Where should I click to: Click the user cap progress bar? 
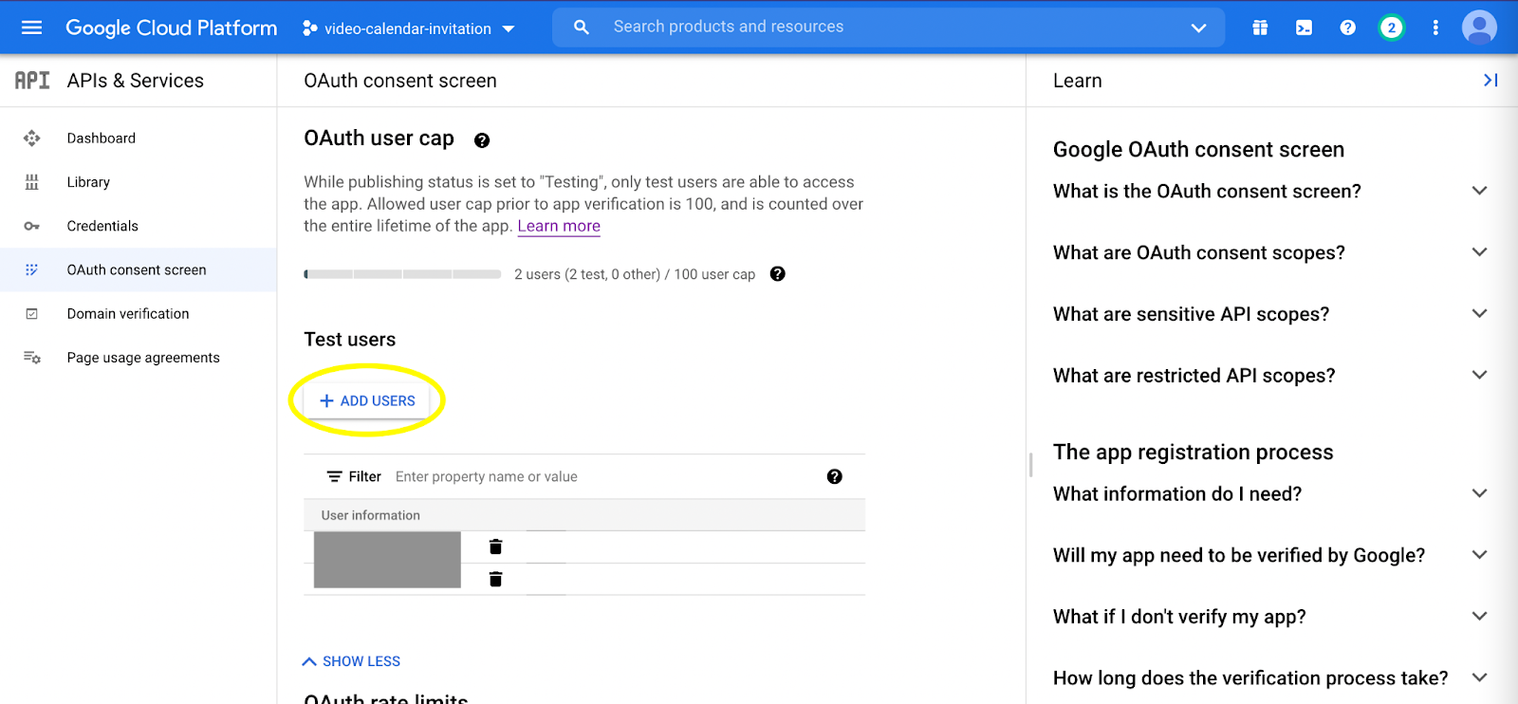click(x=402, y=274)
